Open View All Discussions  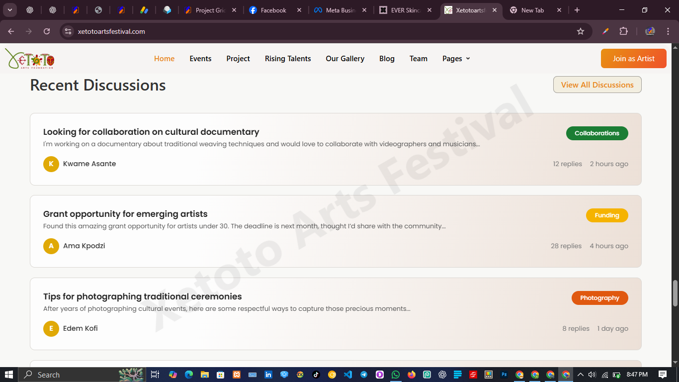[597, 85]
